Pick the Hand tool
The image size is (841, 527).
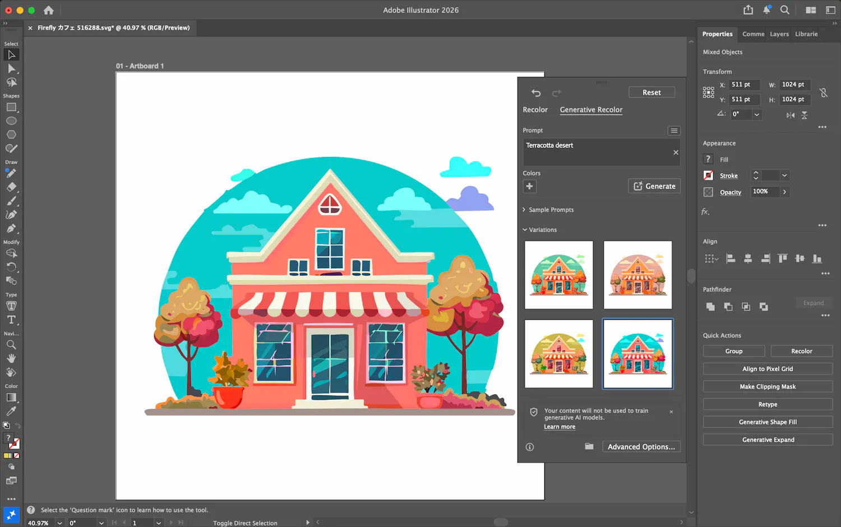click(x=11, y=358)
